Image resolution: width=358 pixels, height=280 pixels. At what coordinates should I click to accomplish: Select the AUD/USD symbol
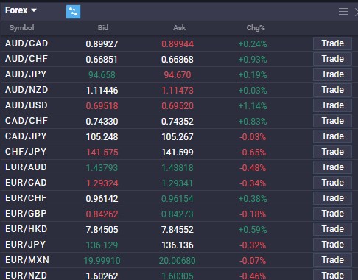(x=27, y=105)
